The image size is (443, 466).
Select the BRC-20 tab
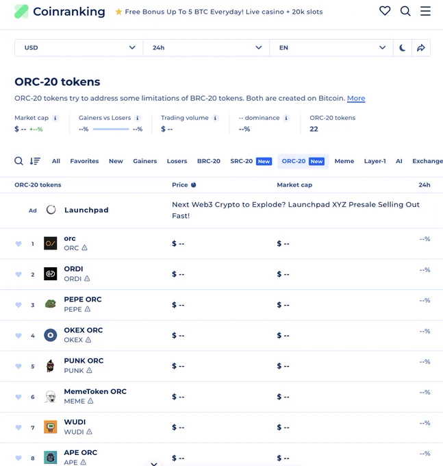pyautogui.click(x=209, y=161)
